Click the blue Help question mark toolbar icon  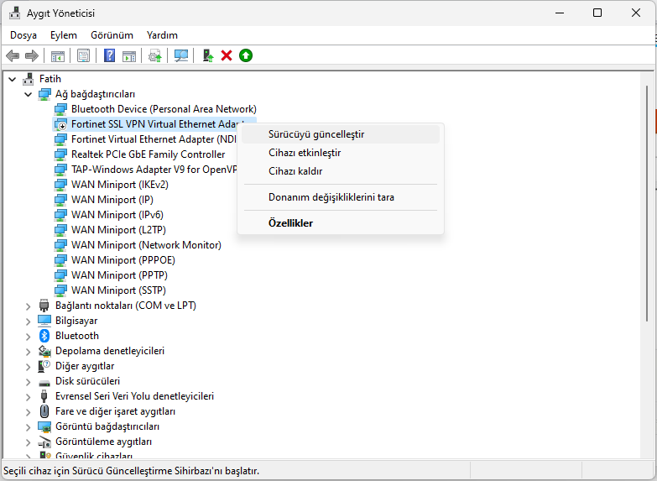tap(109, 55)
